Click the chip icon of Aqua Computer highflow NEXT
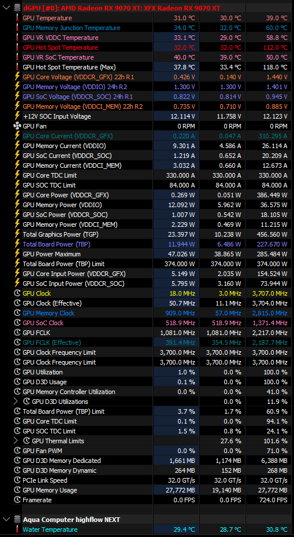Viewport: 294px width, 537px height. pyautogui.click(x=17, y=520)
